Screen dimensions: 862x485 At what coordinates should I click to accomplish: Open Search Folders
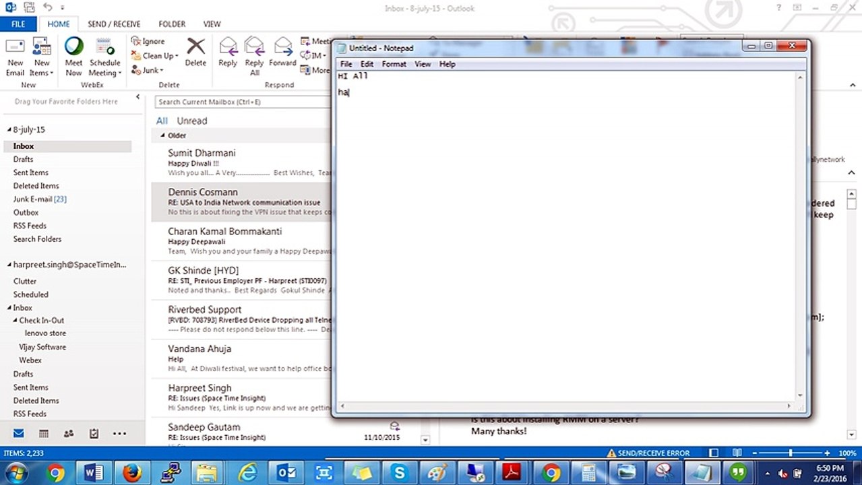[37, 239]
